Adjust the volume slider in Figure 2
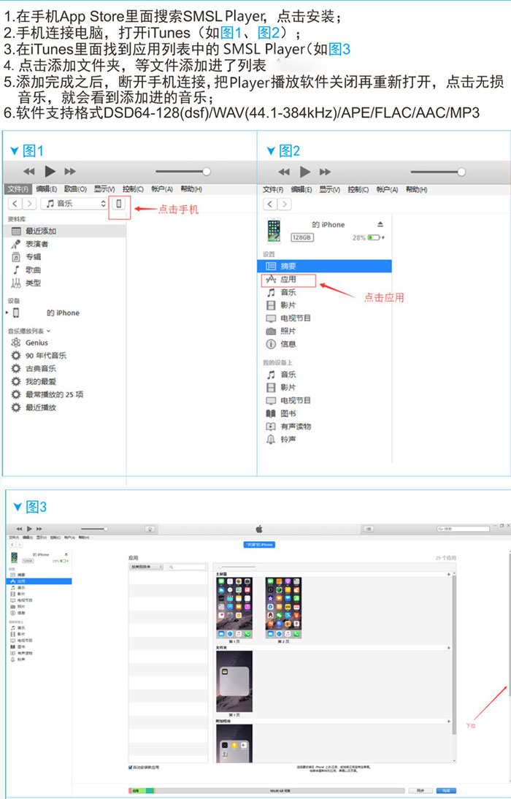This screenshot has height=799, width=511. pyautogui.click(x=438, y=172)
